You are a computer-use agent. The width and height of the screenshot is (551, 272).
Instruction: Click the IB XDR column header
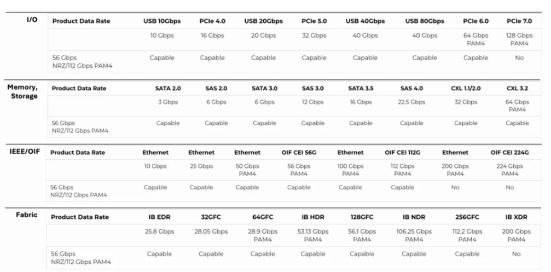click(516, 217)
